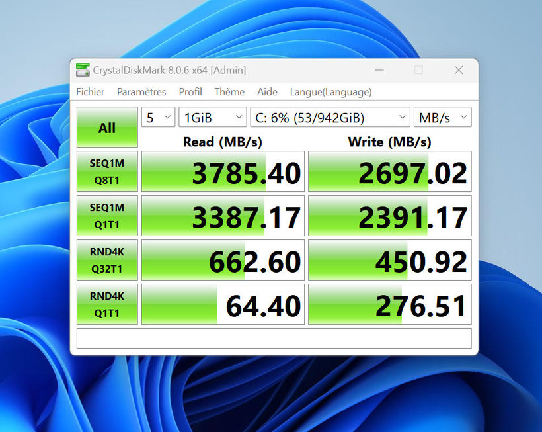Open the Paramètres menu
Image resolution: width=542 pixels, height=432 pixels.
(141, 92)
